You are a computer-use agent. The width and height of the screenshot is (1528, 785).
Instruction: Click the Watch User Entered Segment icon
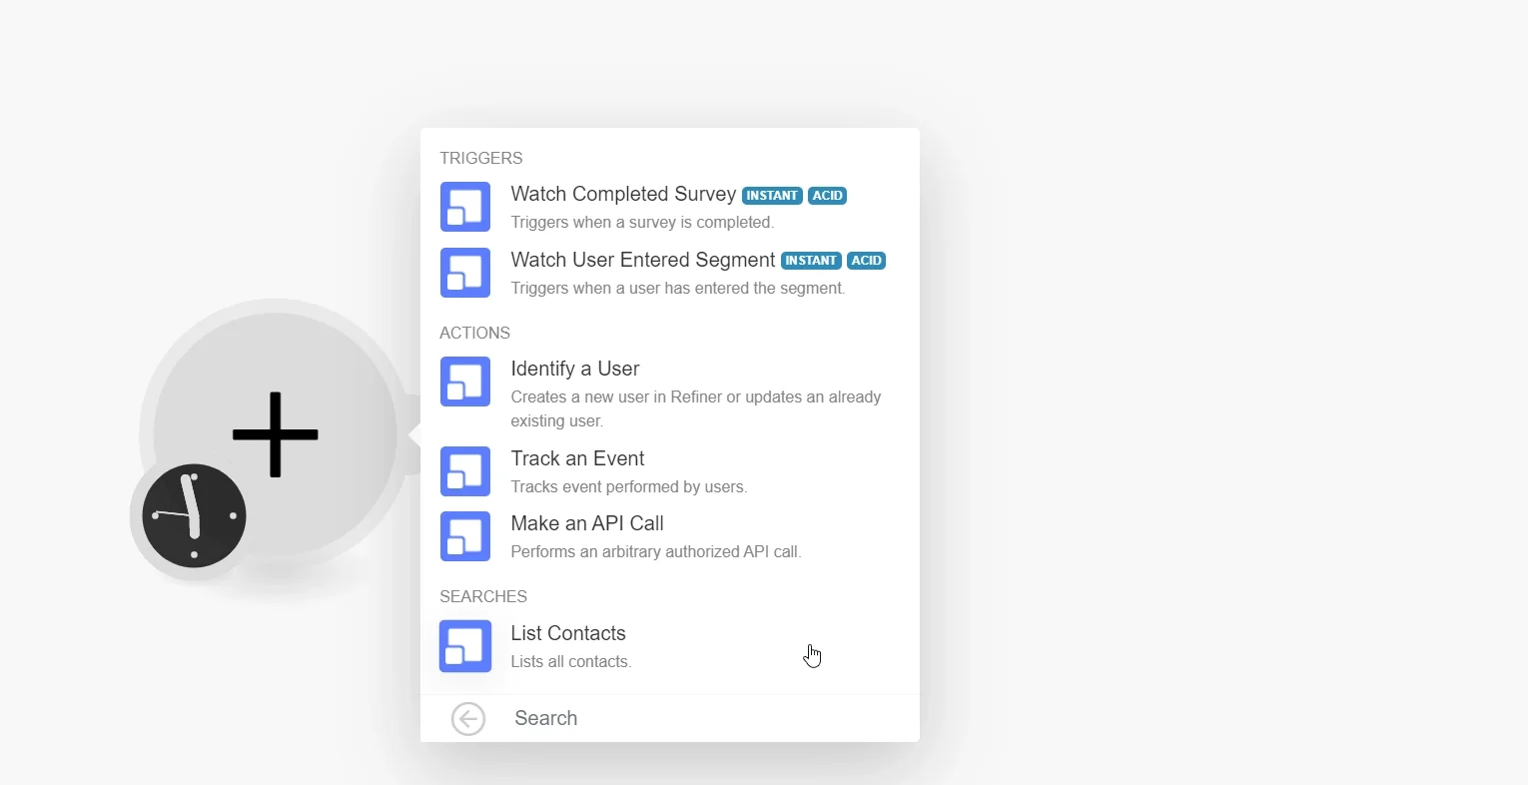465,273
